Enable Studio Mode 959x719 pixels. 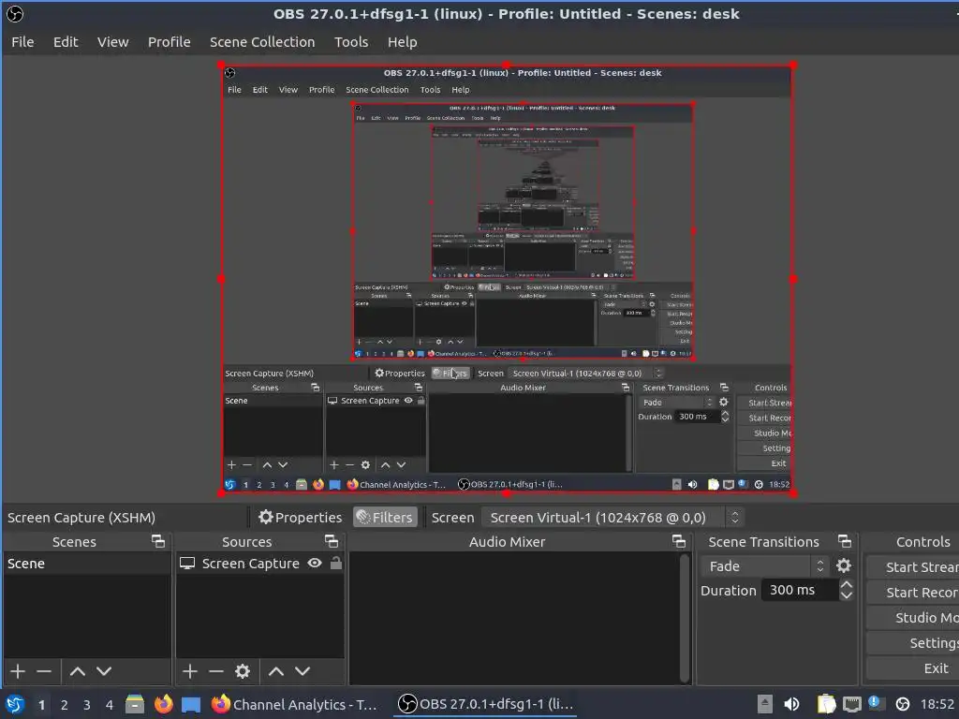click(912, 618)
